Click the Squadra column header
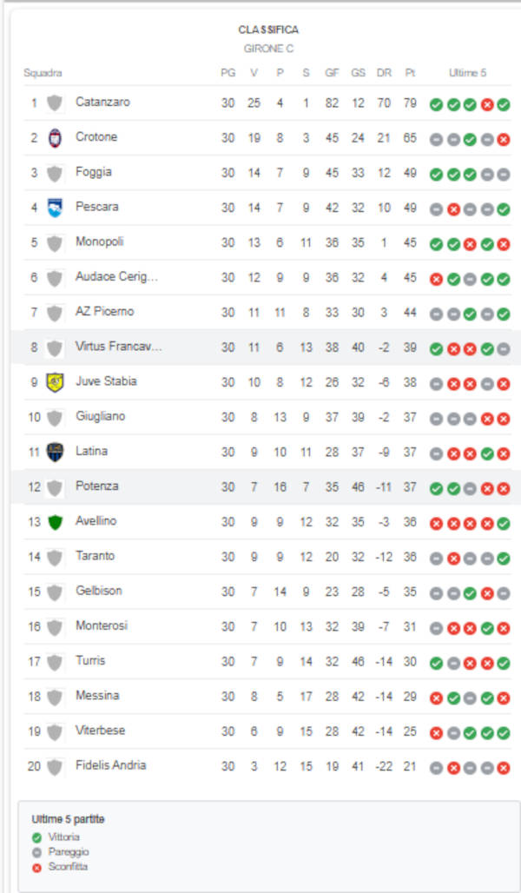The width and height of the screenshot is (521, 893). (43, 73)
